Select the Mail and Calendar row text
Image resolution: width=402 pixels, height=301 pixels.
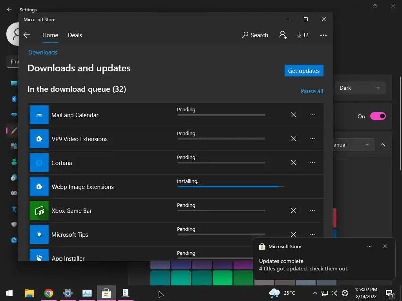(x=75, y=115)
